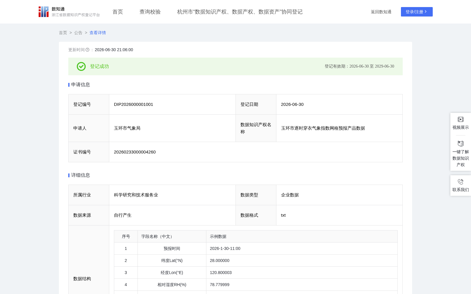Viewport: 471px width, 294px height.
Task: Open 一键了解数据知识产权 sidebar icon
Action: 461,143
